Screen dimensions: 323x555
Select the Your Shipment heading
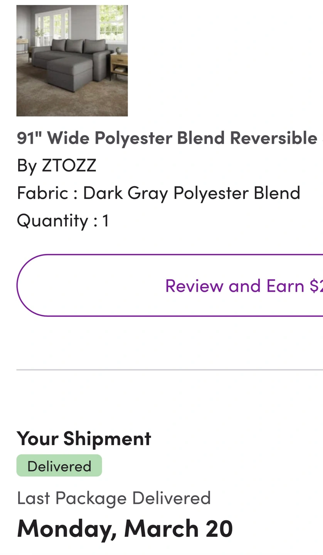tap(84, 438)
